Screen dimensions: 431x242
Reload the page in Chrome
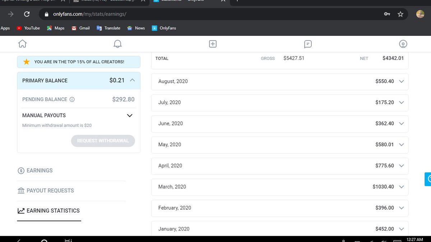[27, 14]
